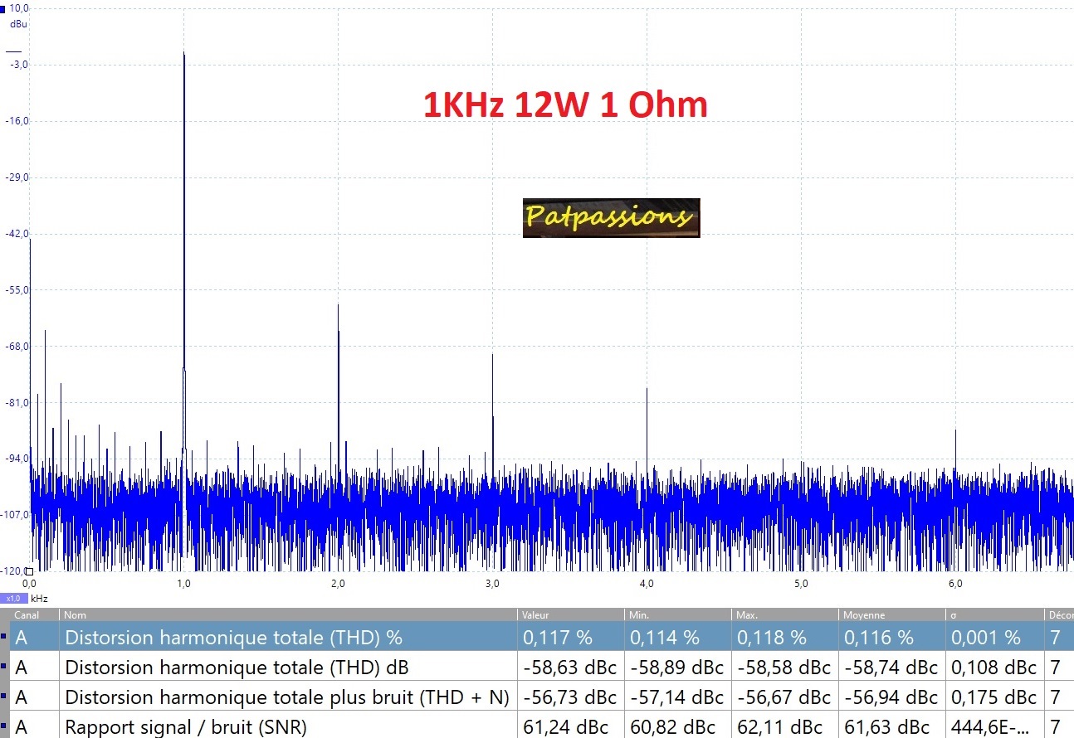This screenshot has height=738, width=1074.
Task: Click the Min. column header
Action: [641, 615]
